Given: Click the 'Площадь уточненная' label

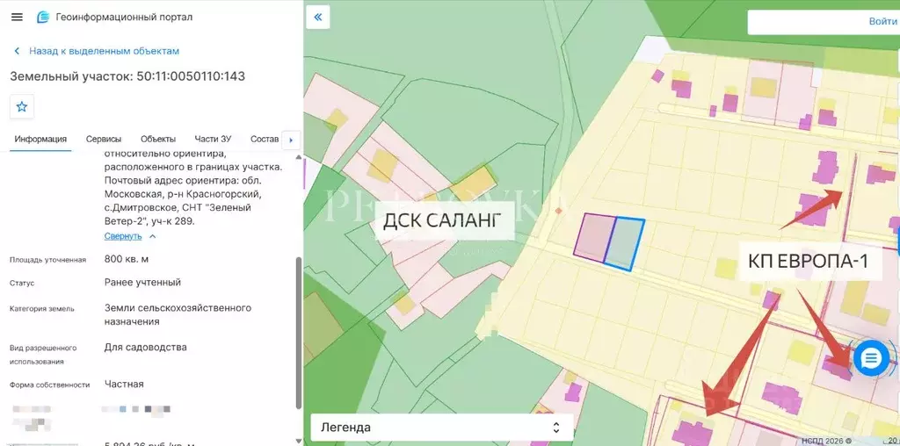Looking at the screenshot, I should pos(47,260).
